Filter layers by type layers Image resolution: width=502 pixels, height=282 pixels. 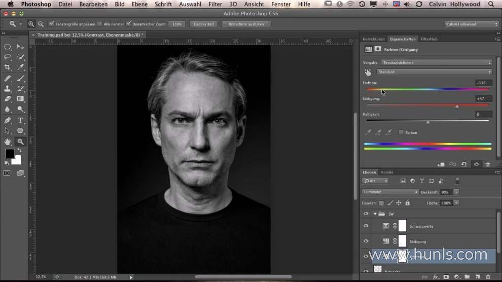(x=422, y=181)
